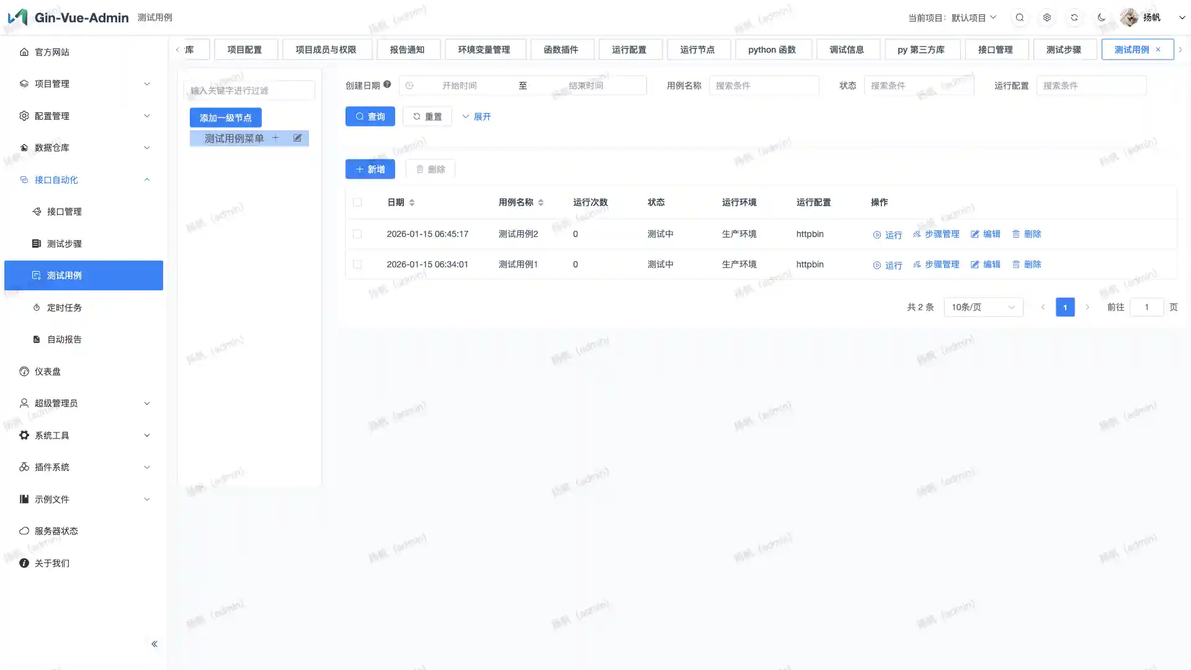Click the 创建日期 help question icon
This screenshot has height=670, width=1191.
[x=387, y=84]
